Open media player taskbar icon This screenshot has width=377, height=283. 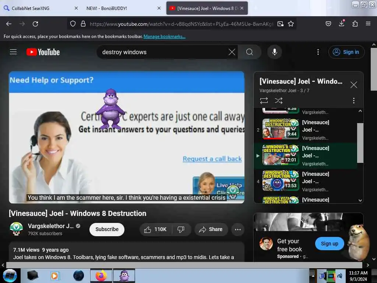click(54, 276)
